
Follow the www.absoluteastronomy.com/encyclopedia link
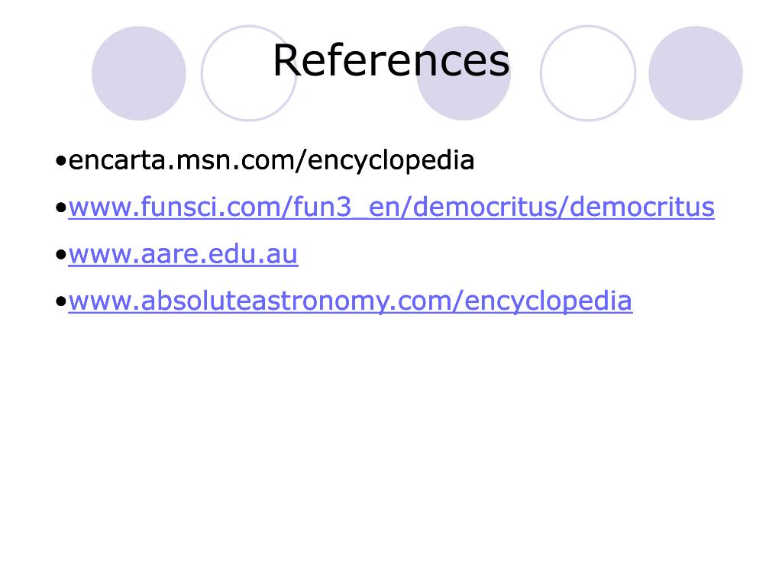[x=350, y=301]
